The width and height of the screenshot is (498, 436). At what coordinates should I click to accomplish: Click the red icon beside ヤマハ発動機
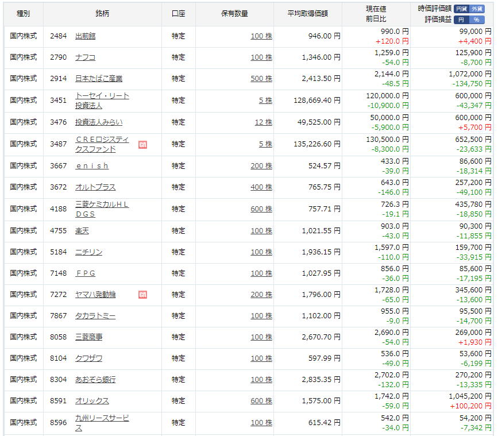pyautogui.click(x=142, y=295)
